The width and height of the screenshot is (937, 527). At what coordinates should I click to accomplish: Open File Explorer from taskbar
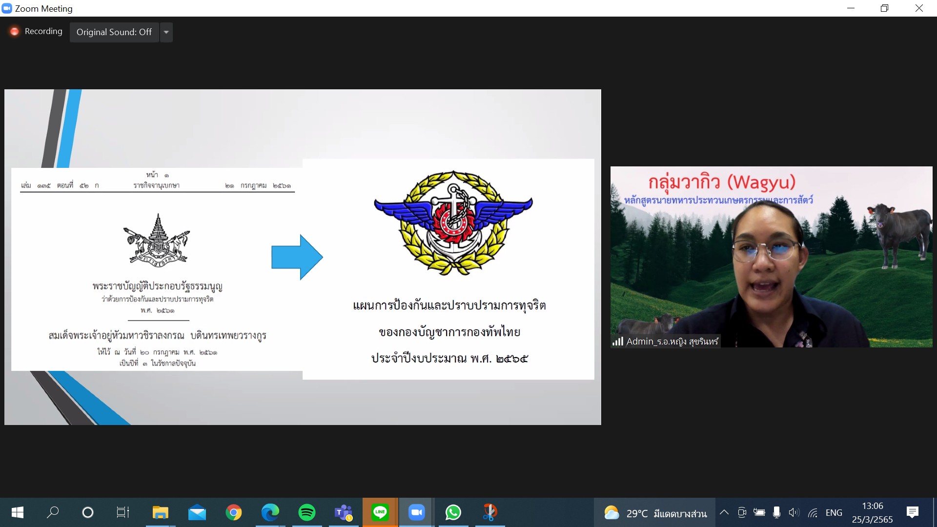tap(160, 512)
